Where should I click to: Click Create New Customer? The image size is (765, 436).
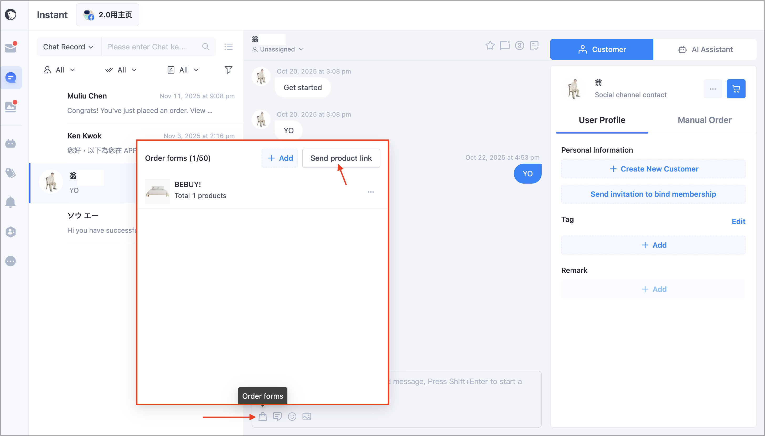tap(653, 169)
